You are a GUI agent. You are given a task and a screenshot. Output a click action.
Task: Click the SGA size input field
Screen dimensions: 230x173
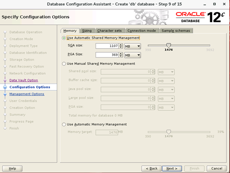pyautogui.click(x=107, y=46)
